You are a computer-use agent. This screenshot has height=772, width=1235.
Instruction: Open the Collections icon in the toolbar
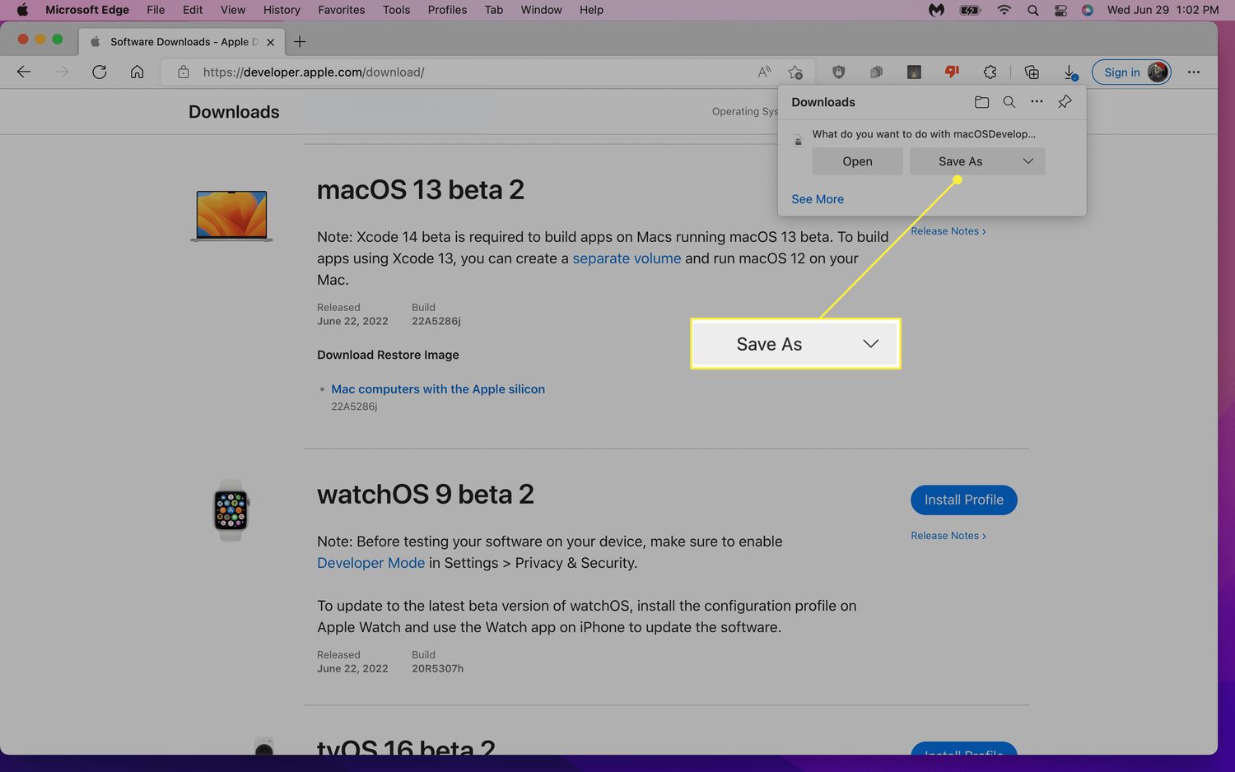coord(1032,72)
